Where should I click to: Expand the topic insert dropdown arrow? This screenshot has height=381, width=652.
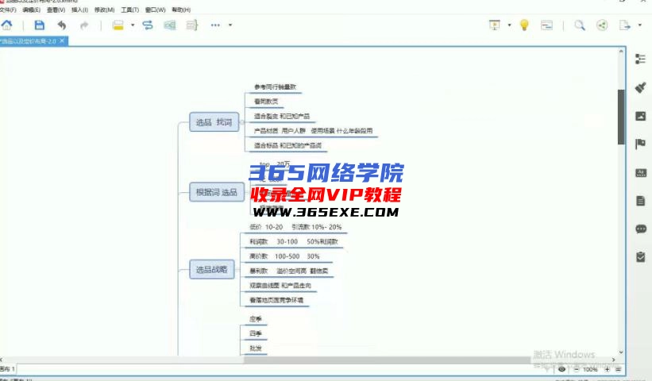pyautogui.click(x=132, y=25)
